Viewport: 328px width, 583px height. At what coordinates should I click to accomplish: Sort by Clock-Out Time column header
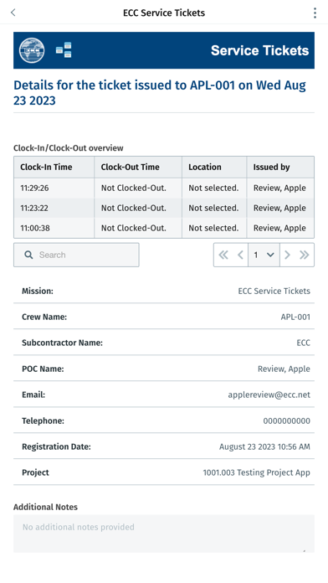(x=138, y=167)
